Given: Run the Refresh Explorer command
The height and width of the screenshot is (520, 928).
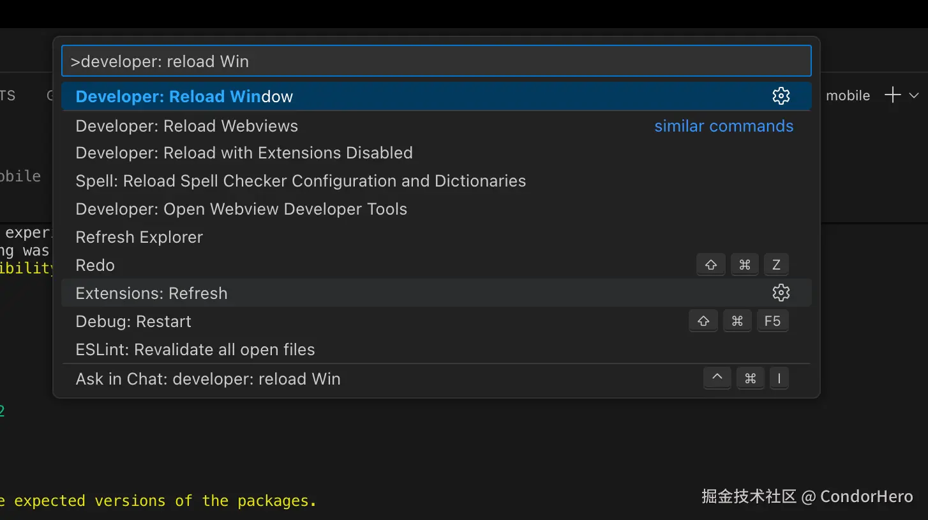Looking at the screenshot, I should [139, 238].
